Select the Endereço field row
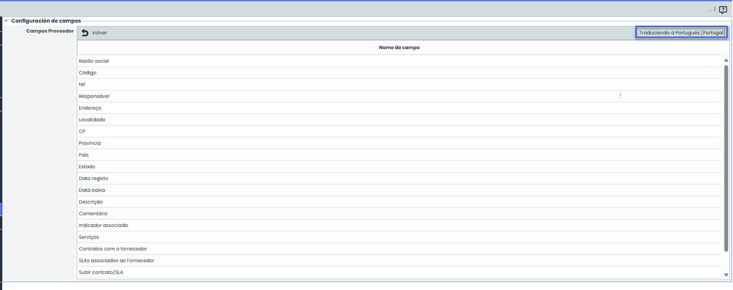 click(x=90, y=108)
